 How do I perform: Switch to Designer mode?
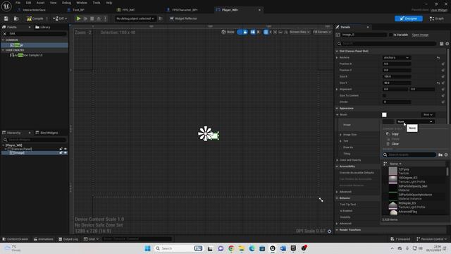coord(409,18)
